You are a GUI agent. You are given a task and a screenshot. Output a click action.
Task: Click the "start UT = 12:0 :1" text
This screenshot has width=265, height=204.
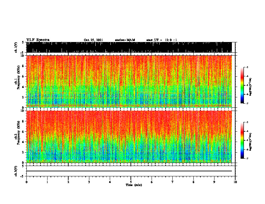[x=162, y=40]
